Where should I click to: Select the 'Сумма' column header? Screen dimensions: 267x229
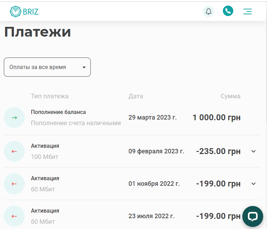tap(230, 96)
